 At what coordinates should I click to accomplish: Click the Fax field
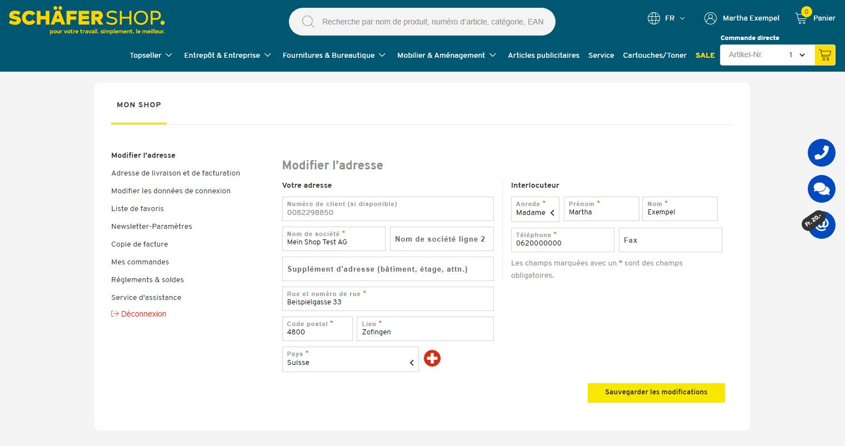(671, 240)
